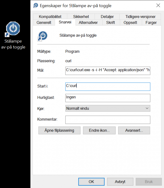Open the Kjør window mode dropdown
Screen dimensions: 164x188
pos(107,109)
